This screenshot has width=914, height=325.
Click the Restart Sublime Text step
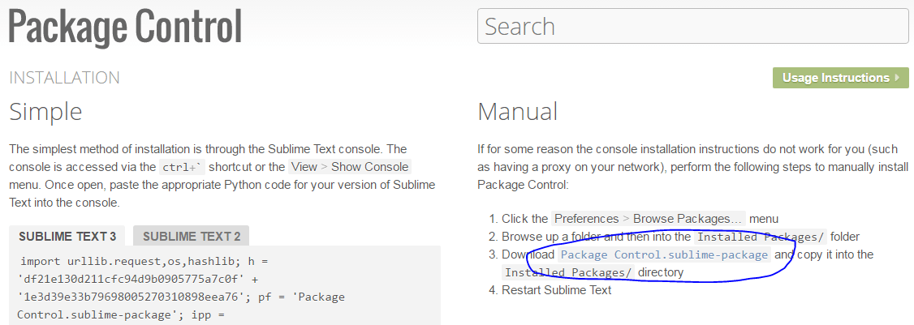click(557, 290)
